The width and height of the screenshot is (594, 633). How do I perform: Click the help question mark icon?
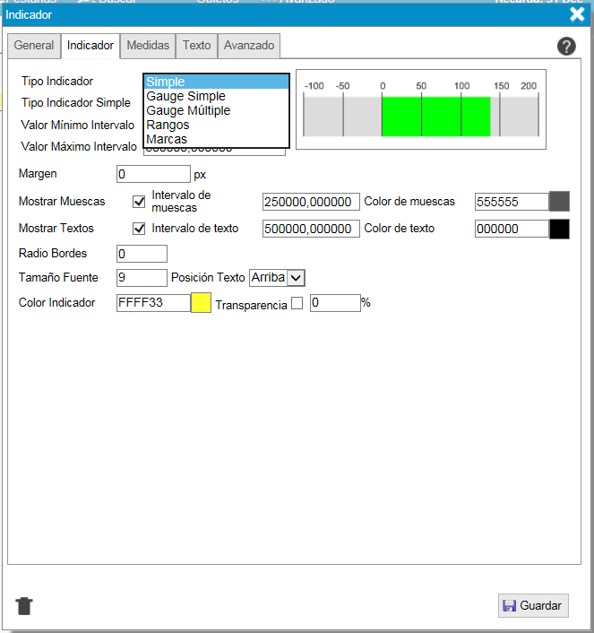coord(566,47)
